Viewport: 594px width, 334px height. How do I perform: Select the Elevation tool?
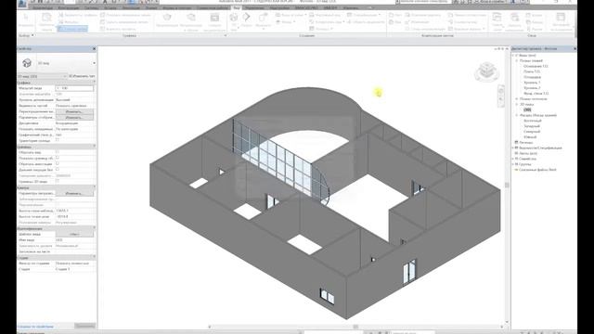tap(286, 22)
